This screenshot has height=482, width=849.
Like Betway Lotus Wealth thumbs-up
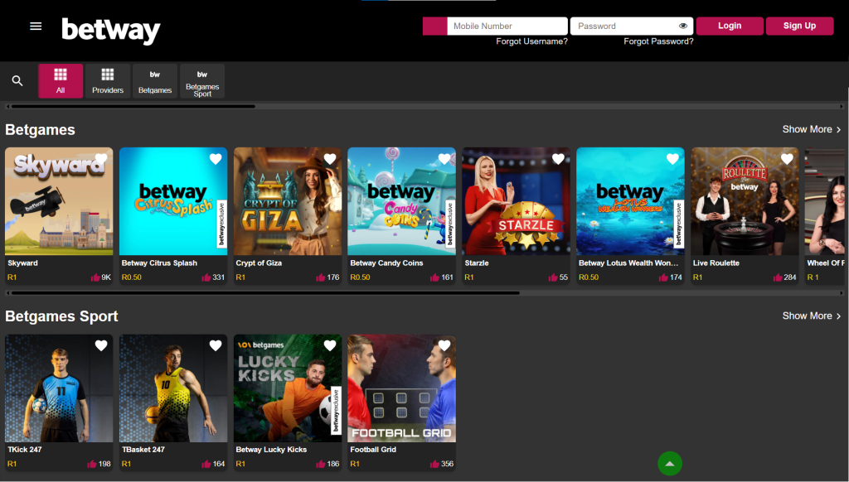tap(663, 277)
